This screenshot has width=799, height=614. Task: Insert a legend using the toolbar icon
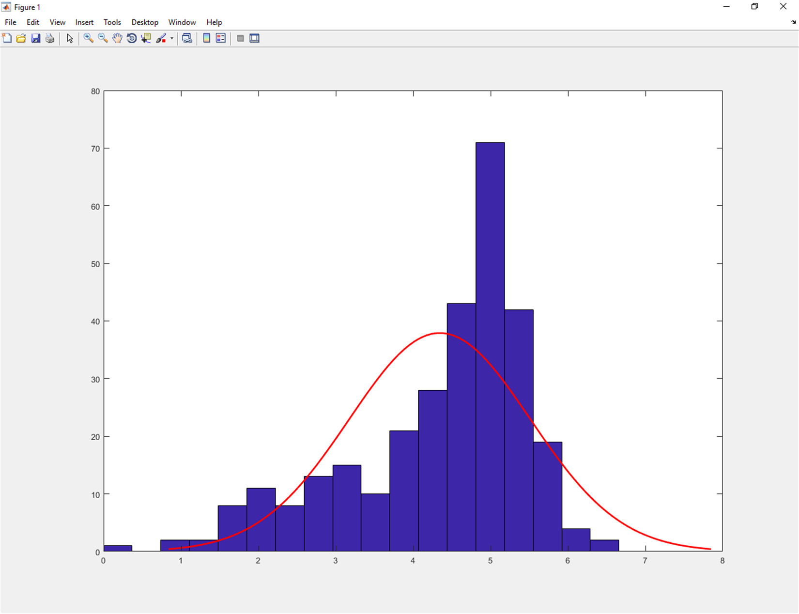pos(221,38)
